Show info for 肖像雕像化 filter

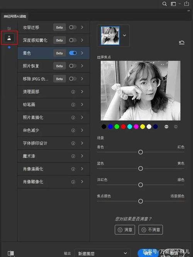tap(73, 182)
